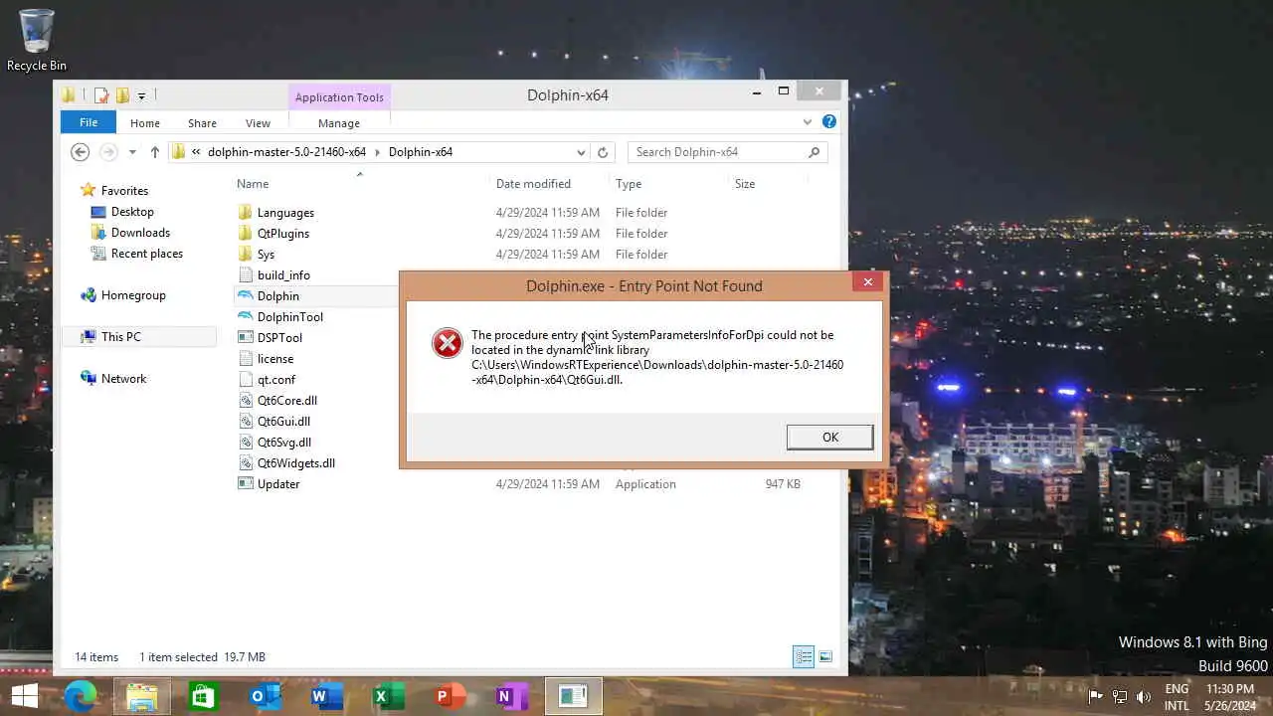
Task: Click the address bar's left double chevron
Action: (196, 152)
